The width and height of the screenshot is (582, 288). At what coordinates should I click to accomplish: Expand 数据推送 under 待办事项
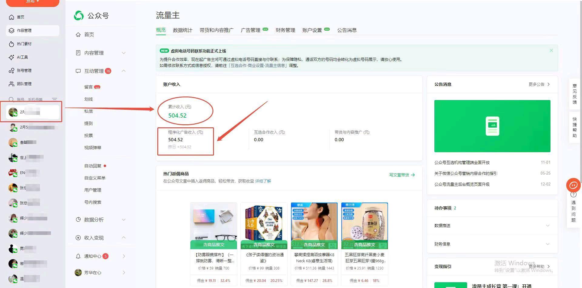point(547,226)
